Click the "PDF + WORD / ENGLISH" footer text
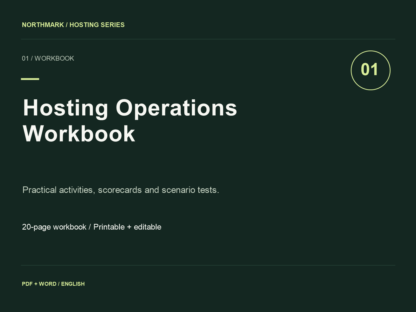The image size is (416, 312). [53, 284]
